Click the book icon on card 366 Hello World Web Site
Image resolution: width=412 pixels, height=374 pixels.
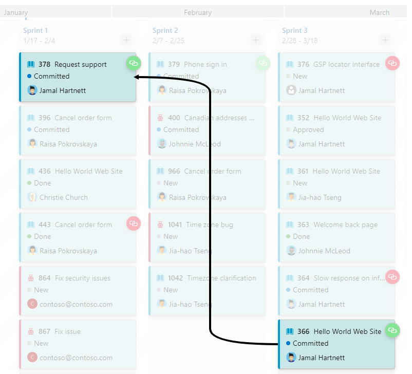[x=290, y=331]
